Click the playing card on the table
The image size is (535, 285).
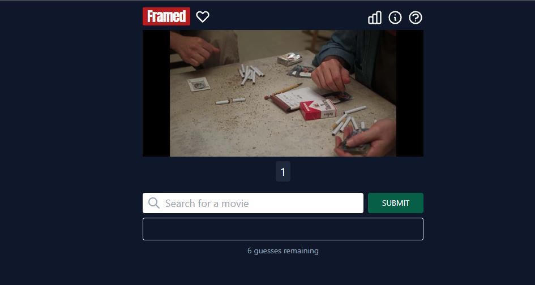coord(199,85)
